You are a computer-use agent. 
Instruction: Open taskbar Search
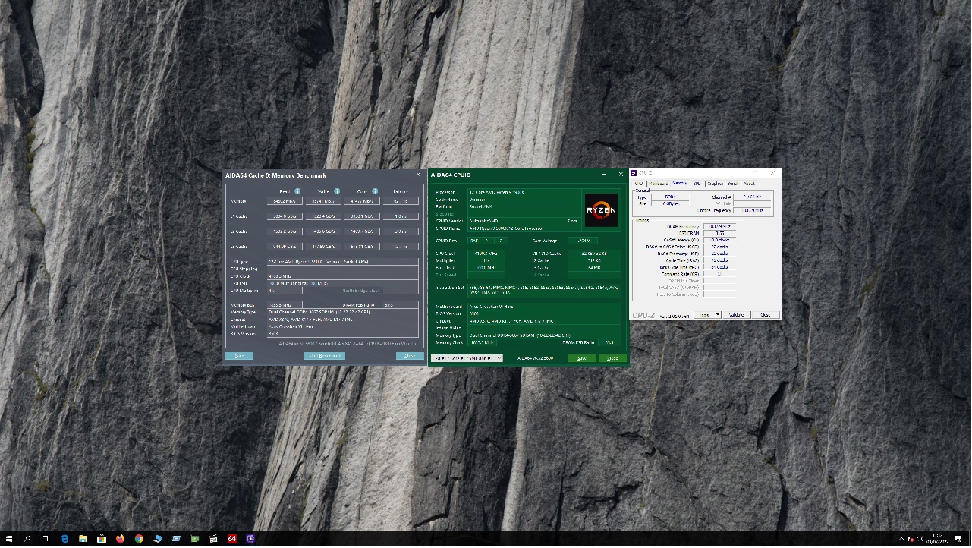[27, 540]
